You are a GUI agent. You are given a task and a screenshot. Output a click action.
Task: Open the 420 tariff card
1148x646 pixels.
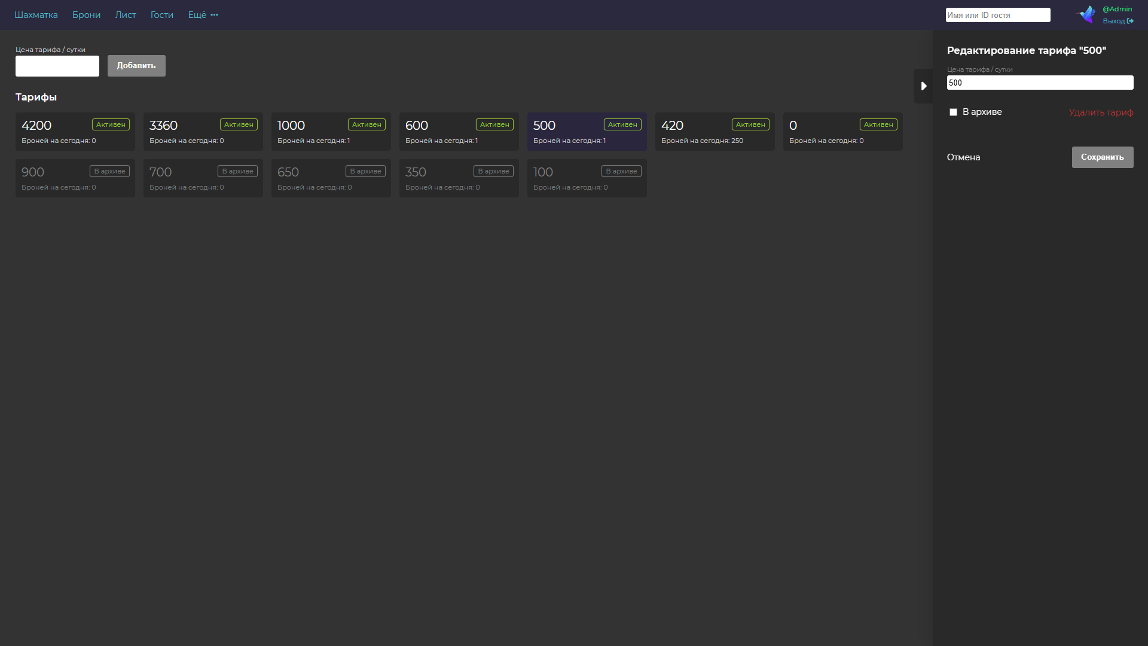tap(715, 132)
